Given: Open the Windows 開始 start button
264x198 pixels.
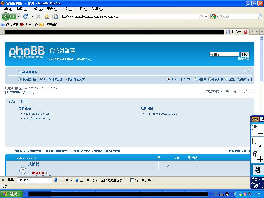Looking at the screenshot, I should (11, 194).
